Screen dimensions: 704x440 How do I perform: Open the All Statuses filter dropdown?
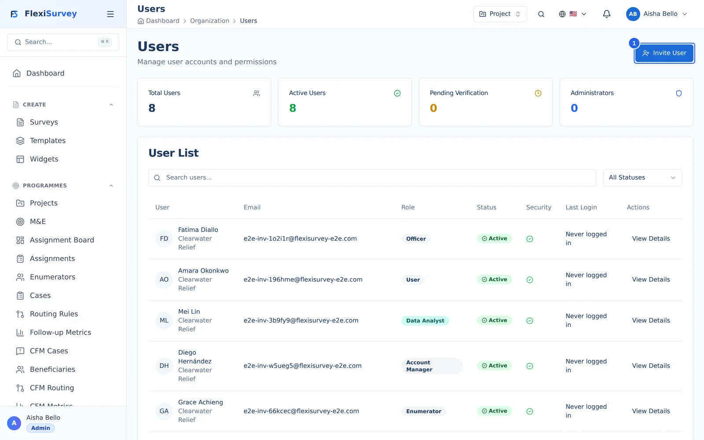point(642,178)
